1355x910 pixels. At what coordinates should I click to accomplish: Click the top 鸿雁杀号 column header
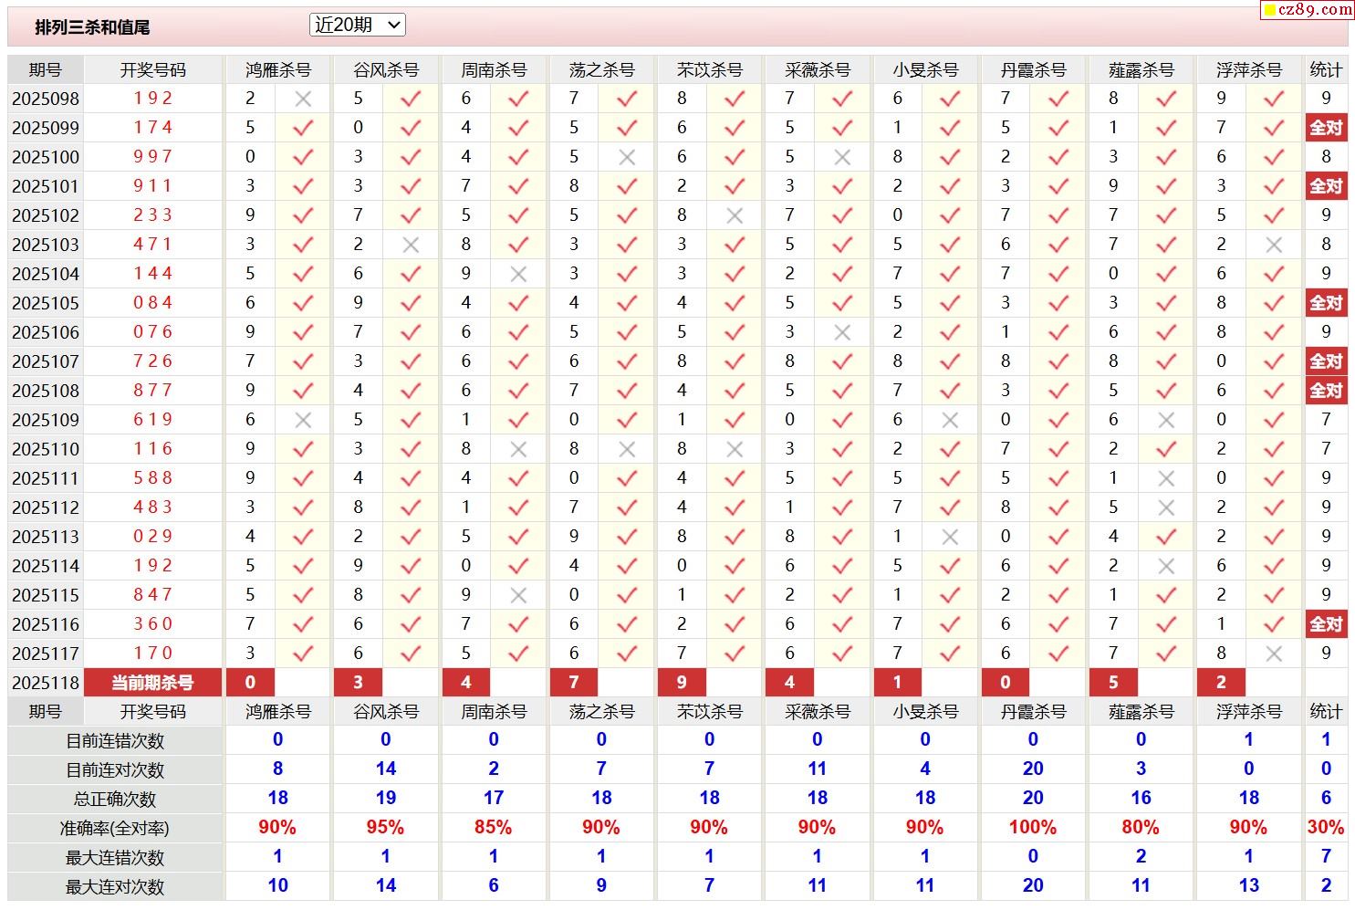coord(278,69)
